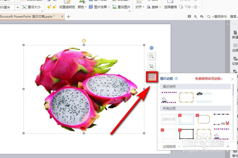Select the plain white double frame border

point(169,134)
